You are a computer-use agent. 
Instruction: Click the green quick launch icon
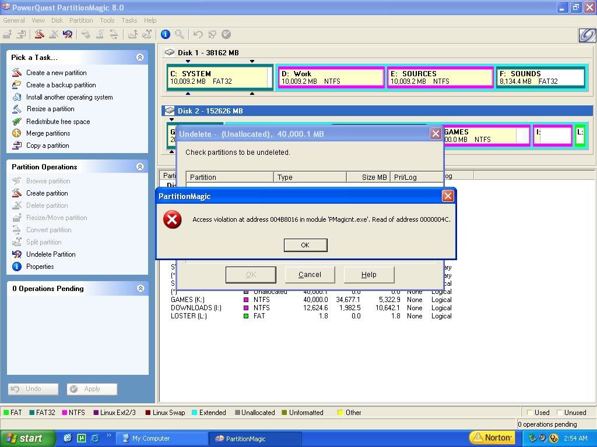click(x=82, y=438)
